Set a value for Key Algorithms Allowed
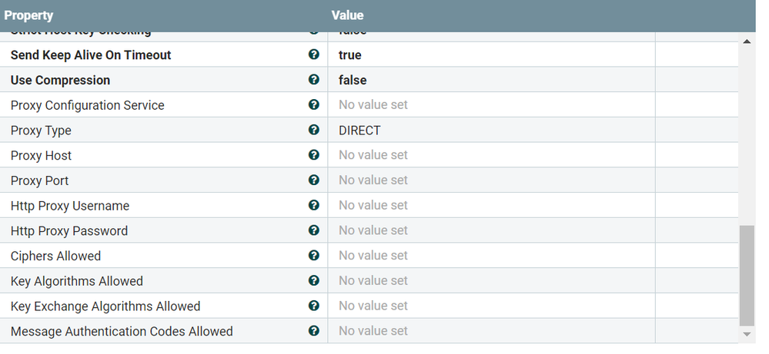 [491, 280]
